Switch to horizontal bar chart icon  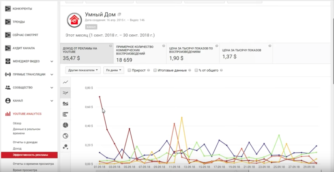66,114
